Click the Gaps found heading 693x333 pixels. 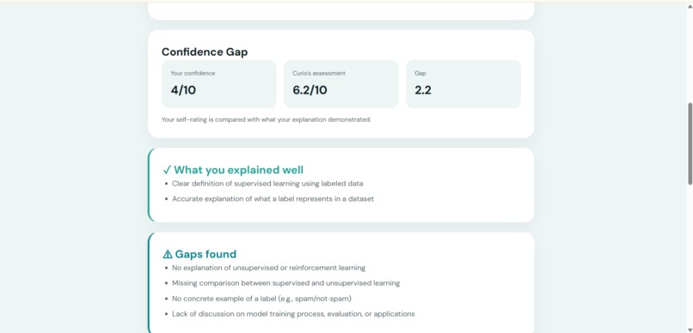pos(205,254)
